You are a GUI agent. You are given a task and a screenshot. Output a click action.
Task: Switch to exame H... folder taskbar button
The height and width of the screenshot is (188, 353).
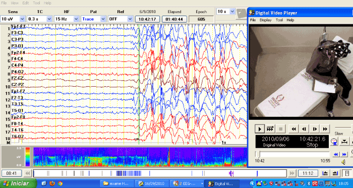(117, 183)
